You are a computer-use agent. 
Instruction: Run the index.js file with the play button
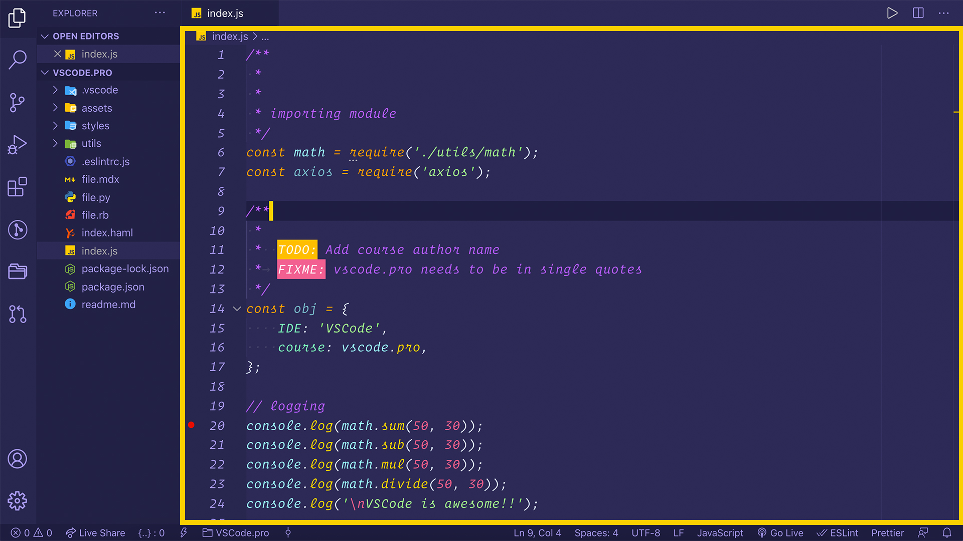click(892, 13)
